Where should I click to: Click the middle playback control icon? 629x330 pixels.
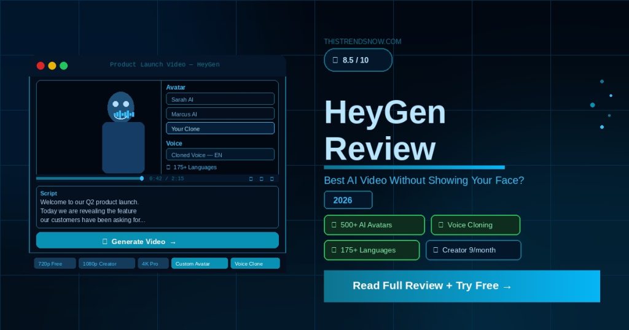261,179
